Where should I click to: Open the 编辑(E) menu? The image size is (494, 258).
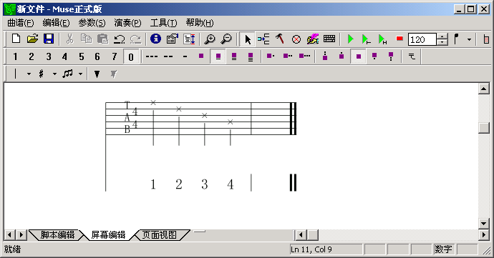click(x=56, y=23)
